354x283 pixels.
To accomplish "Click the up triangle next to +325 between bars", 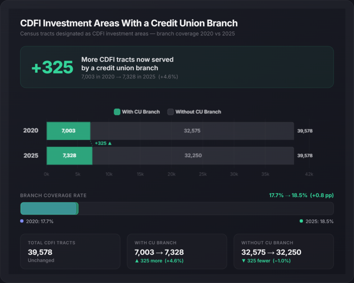I will 110,143.
